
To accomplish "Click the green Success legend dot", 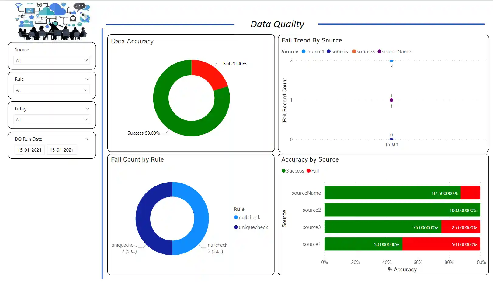I will pyautogui.click(x=283, y=171).
